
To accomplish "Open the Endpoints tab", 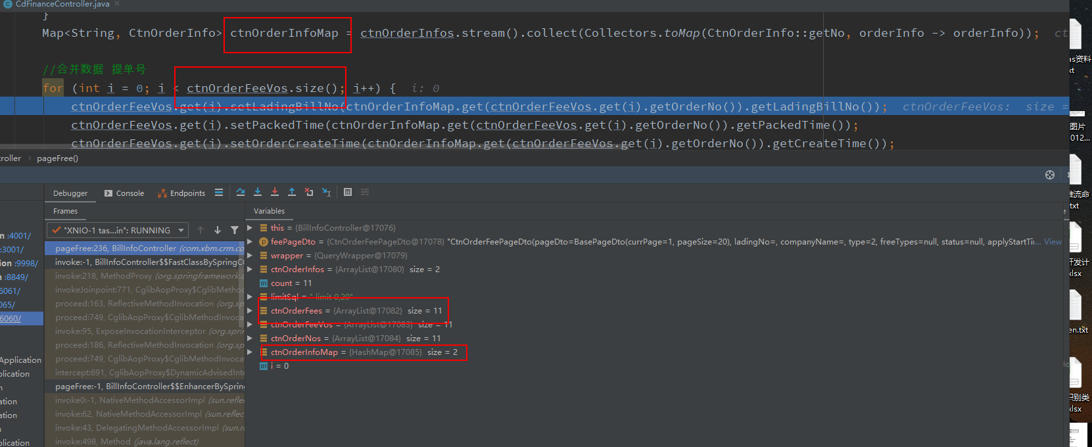I will tap(181, 193).
